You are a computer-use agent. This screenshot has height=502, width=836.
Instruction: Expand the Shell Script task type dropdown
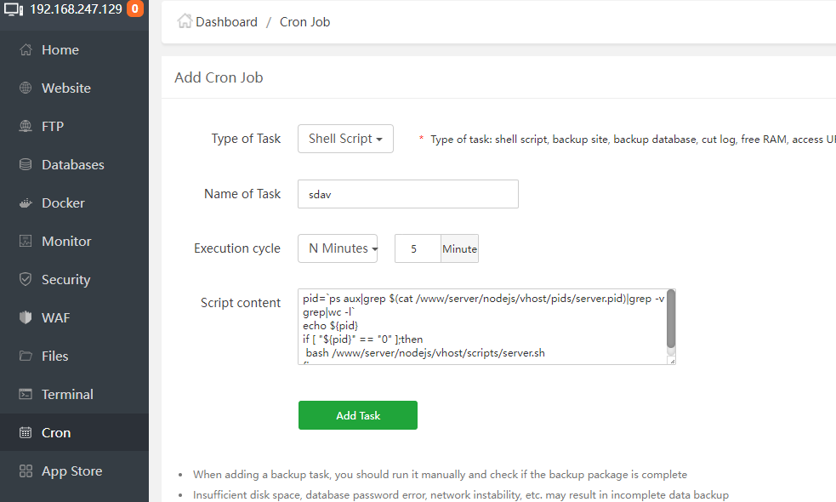click(345, 139)
